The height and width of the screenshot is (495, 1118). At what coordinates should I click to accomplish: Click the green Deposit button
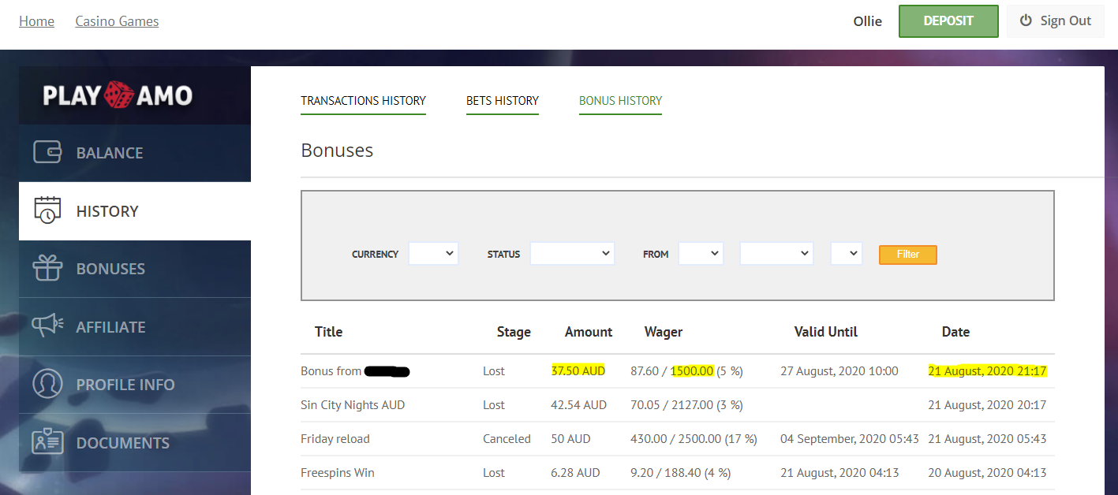pos(948,21)
